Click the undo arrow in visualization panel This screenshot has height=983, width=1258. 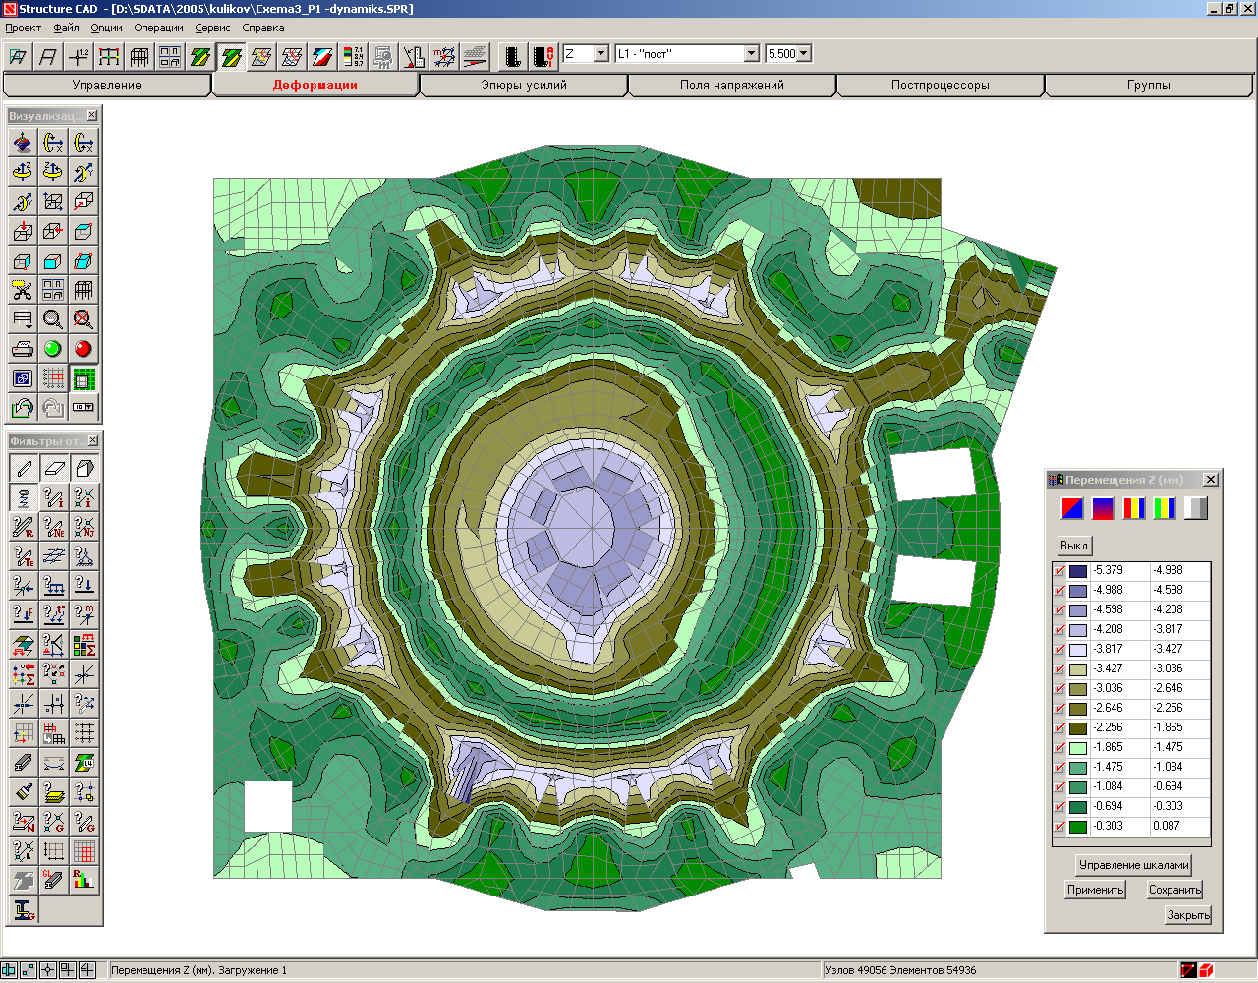(22, 408)
